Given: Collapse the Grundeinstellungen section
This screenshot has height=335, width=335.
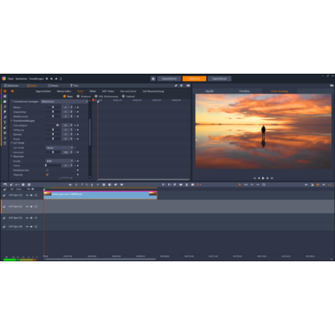Looking at the screenshot, I should 12,121.
